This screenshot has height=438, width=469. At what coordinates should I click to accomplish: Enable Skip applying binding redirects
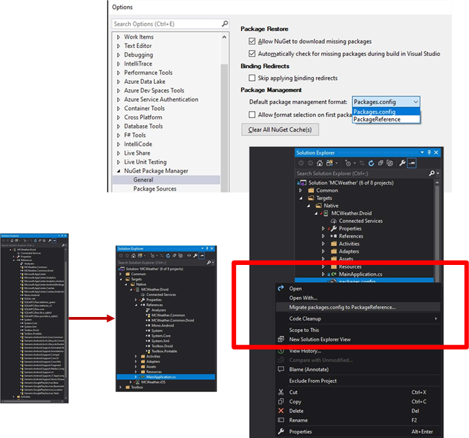point(252,78)
